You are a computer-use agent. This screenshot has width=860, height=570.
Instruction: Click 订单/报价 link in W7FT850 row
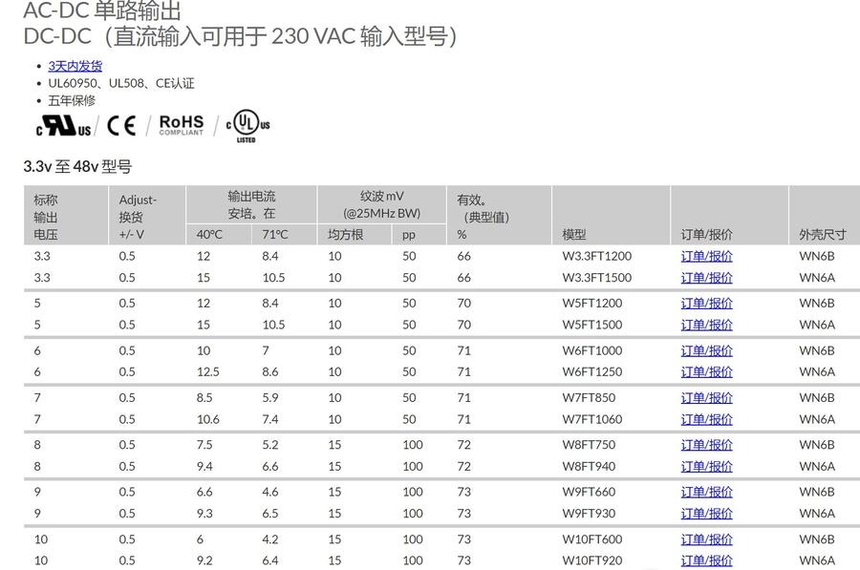pyautogui.click(x=706, y=398)
